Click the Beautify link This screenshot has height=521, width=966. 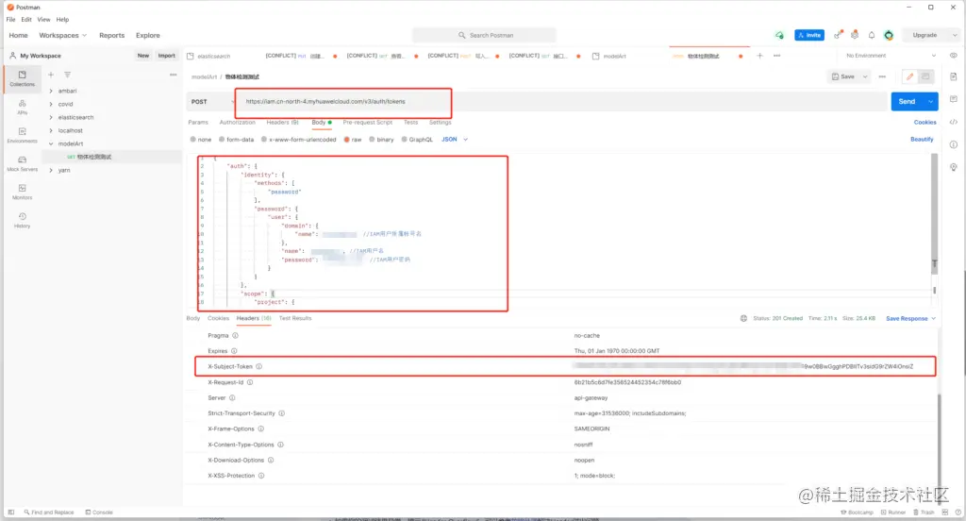click(923, 140)
